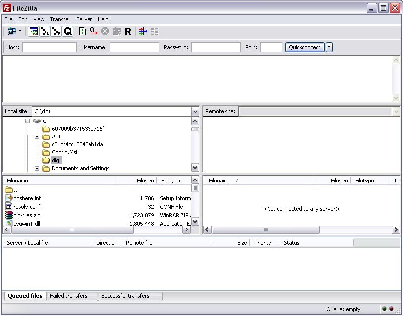Open the Transfer menu
Viewport: 403px width, 316px height.
[60, 20]
